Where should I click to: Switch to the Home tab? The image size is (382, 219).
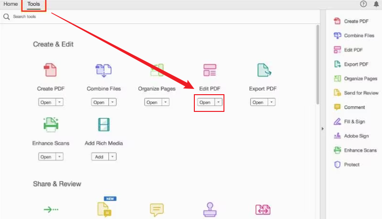pos(11,4)
